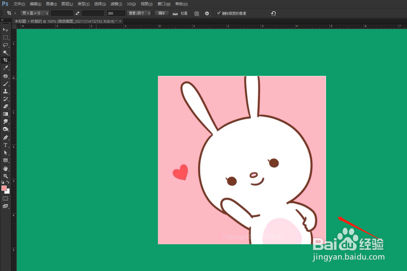Open the aspect ratio preset dropdown
This screenshot has height=271, width=407.
coord(35,13)
